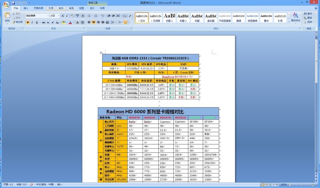Expand the Find (查找) dropdown arrow
Viewport: 320px width, 188px height.
click(x=314, y=13)
